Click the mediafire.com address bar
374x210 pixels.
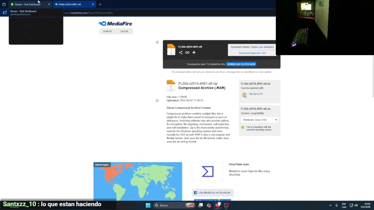click(x=89, y=13)
